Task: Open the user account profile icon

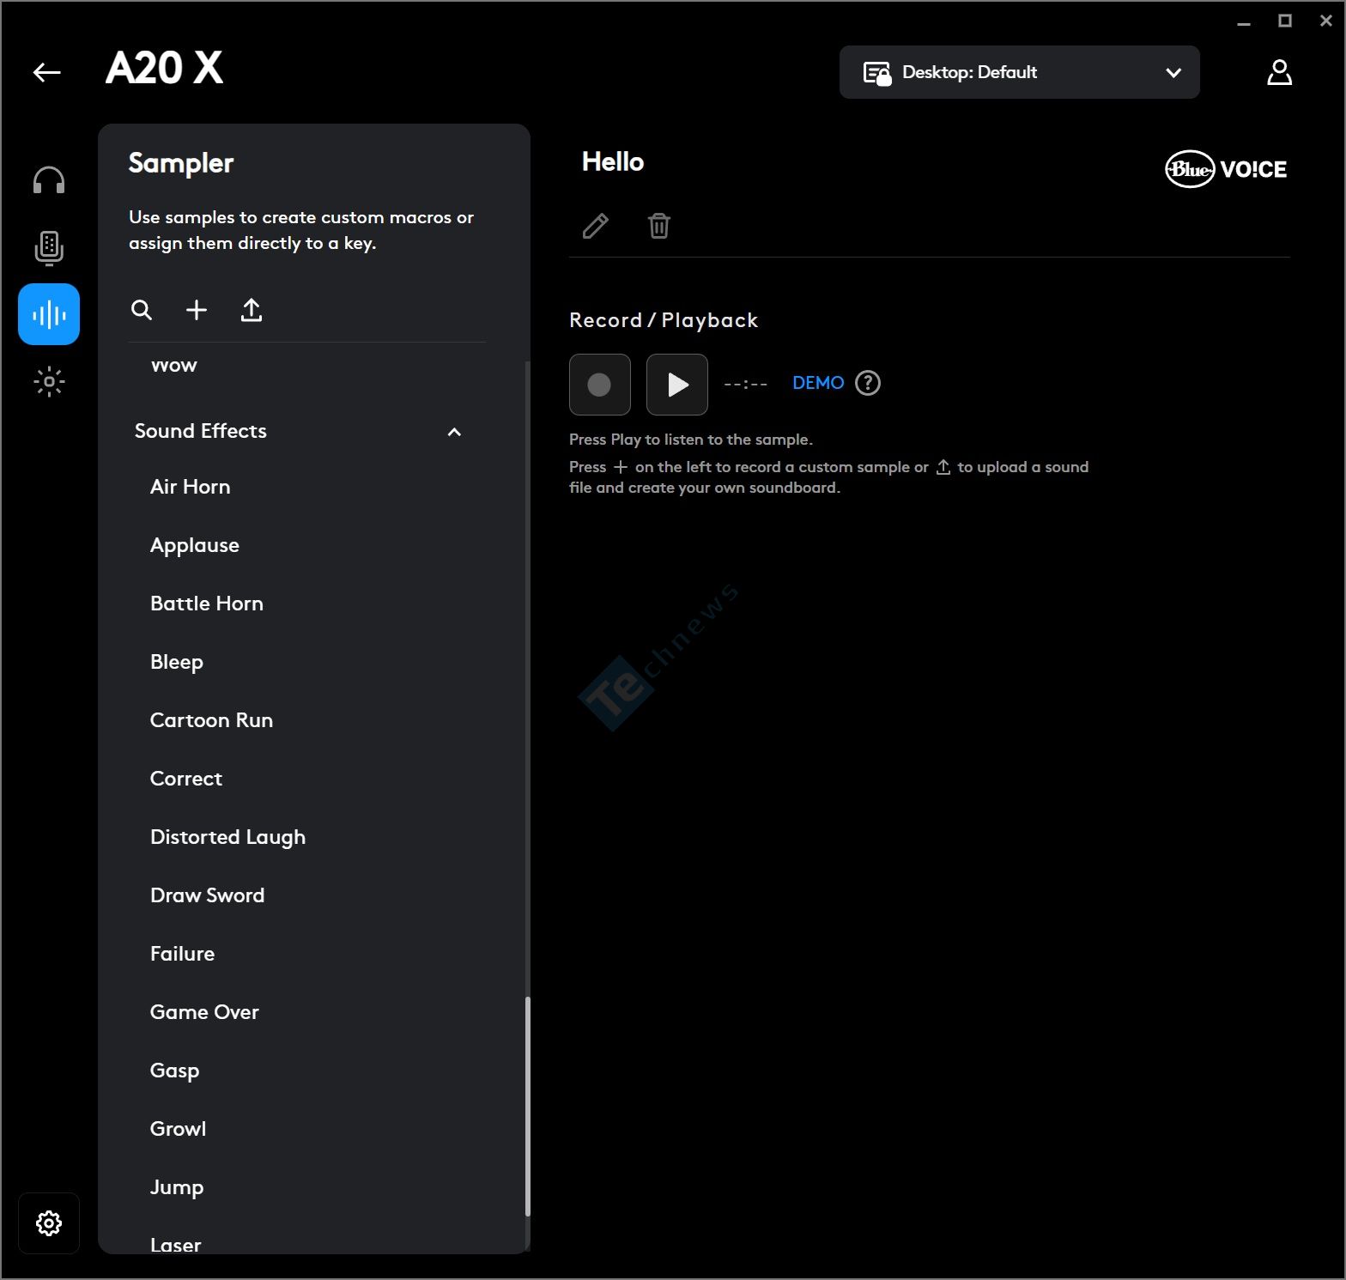Action: [1279, 72]
